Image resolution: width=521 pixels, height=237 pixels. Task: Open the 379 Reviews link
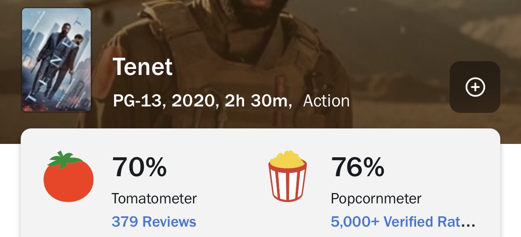point(154,222)
